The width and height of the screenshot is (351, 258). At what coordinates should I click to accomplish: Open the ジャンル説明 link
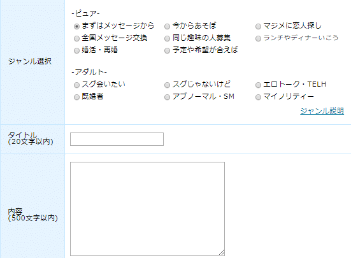(x=322, y=111)
